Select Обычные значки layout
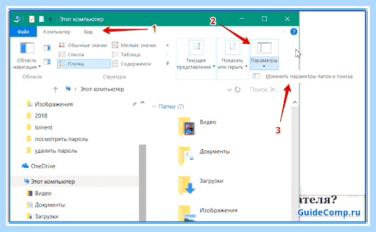Image resolution: width=376 pixels, height=232 pixels. click(83, 45)
